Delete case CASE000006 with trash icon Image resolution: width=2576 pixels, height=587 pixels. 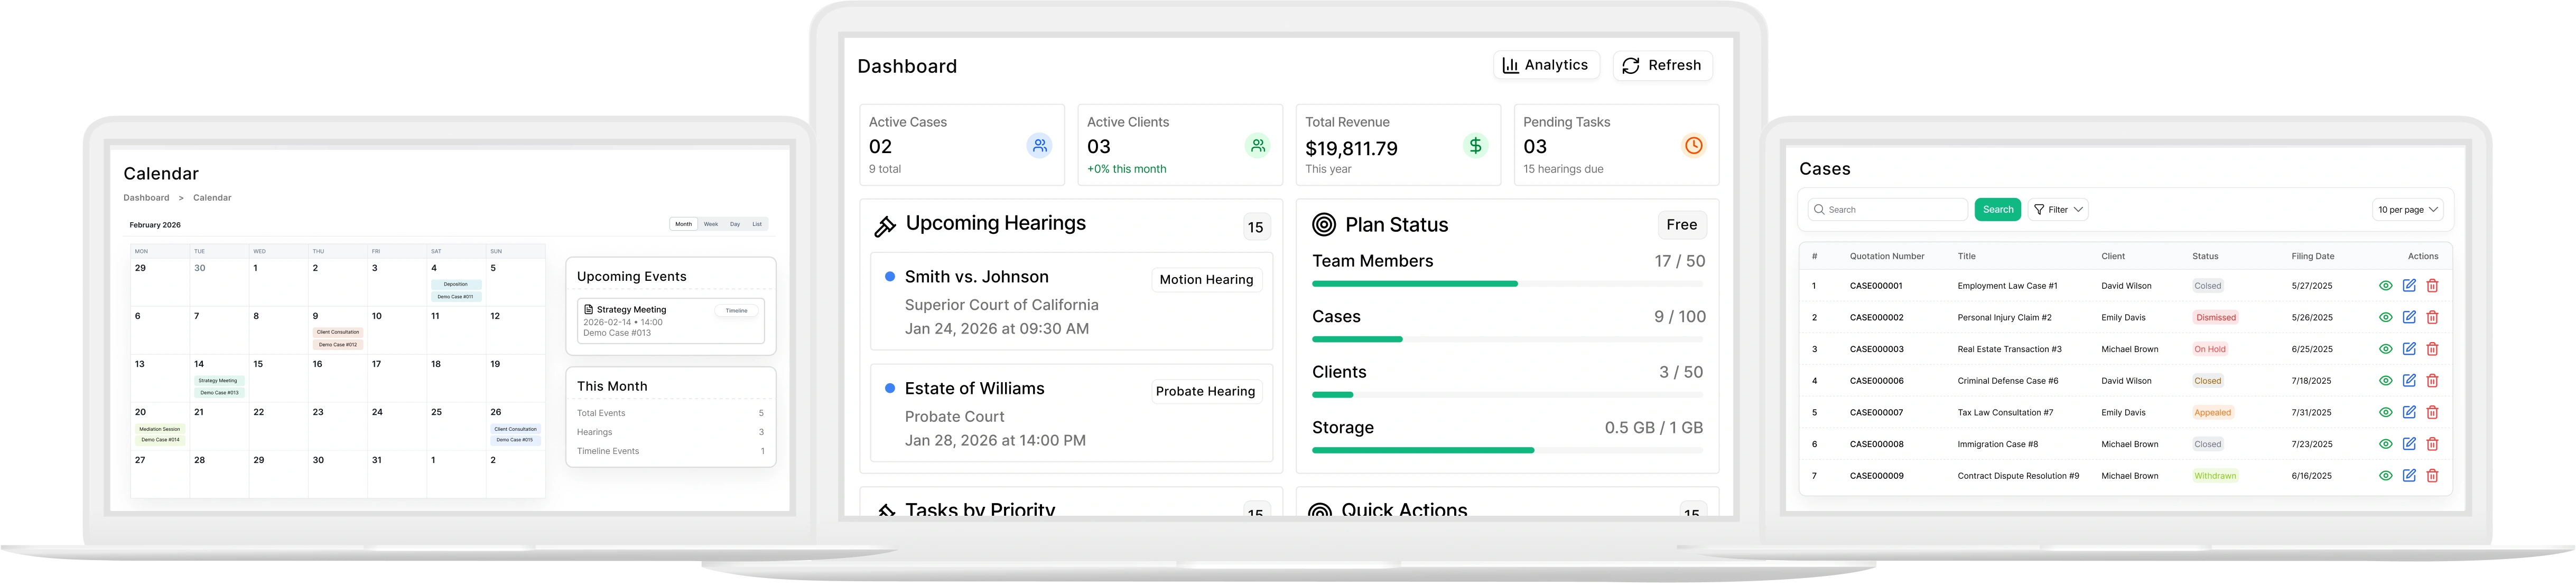point(2432,381)
